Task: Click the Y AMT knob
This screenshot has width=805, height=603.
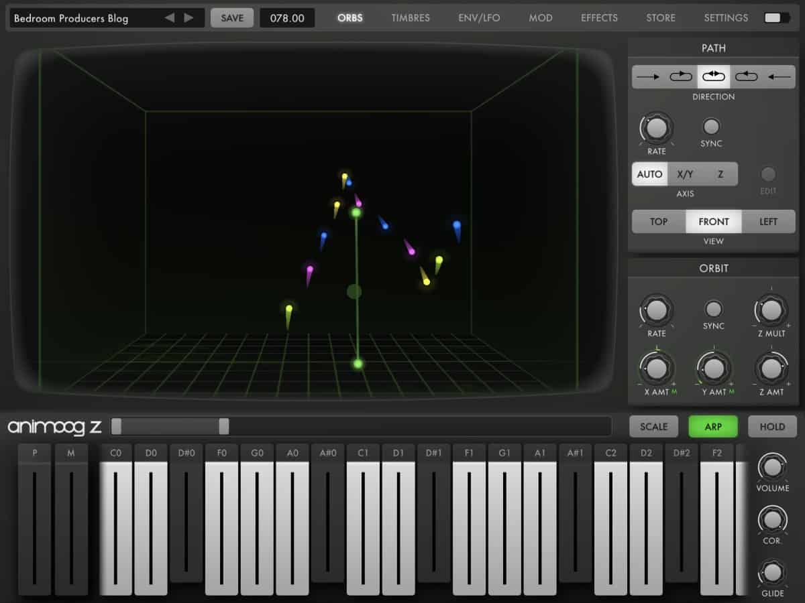Action: 714,368
